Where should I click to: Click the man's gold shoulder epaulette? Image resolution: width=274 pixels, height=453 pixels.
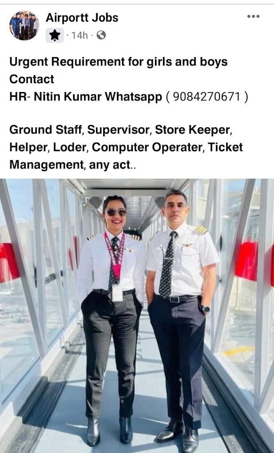coord(201,230)
